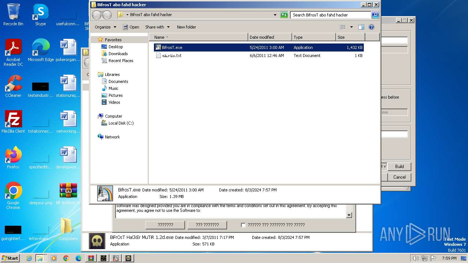Click Open in Explorer toolbar
This screenshot has height=263, width=468.
tap(131, 27)
